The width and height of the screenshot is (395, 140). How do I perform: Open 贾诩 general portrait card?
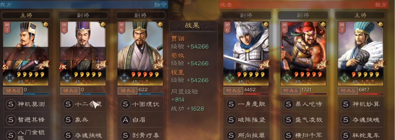point(26,53)
